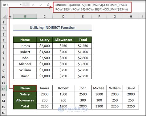Click the Total label cell in row 15
The image size is (146, 116).
click(x=25, y=106)
